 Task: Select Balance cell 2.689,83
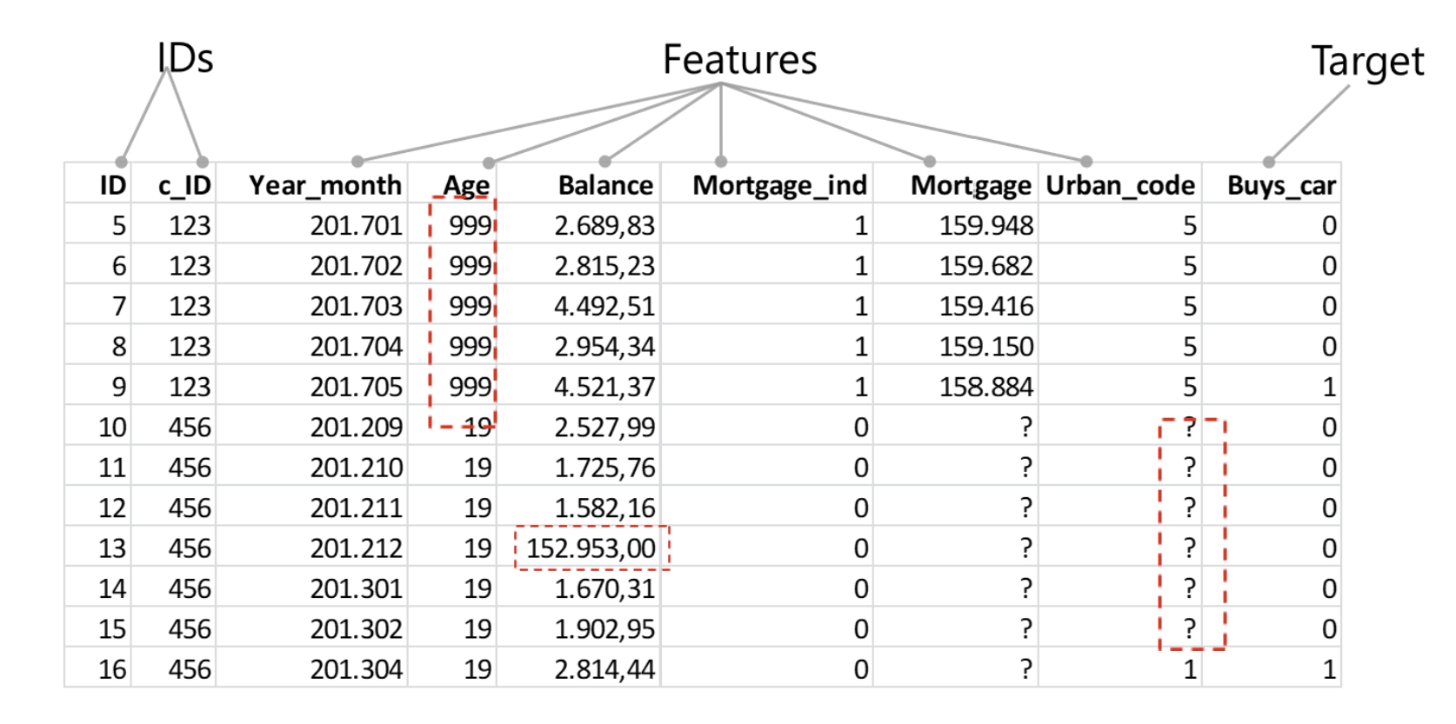tap(604, 226)
